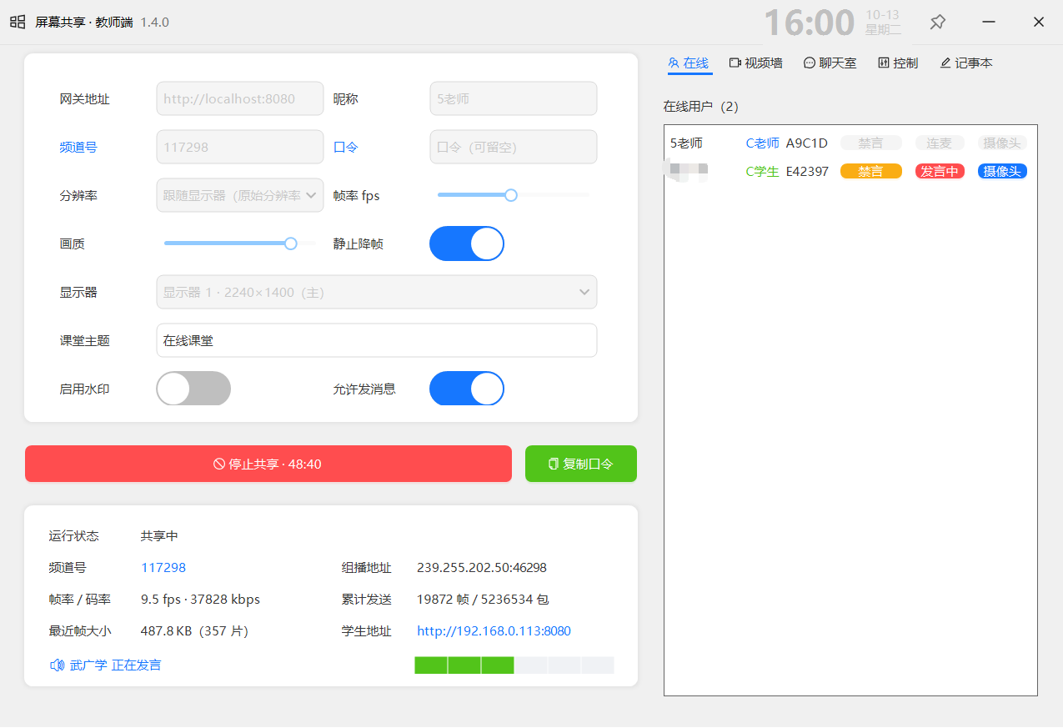Click the blue 117298 link in the status panel
Screen dimensions: 1063x728
(163, 568)
